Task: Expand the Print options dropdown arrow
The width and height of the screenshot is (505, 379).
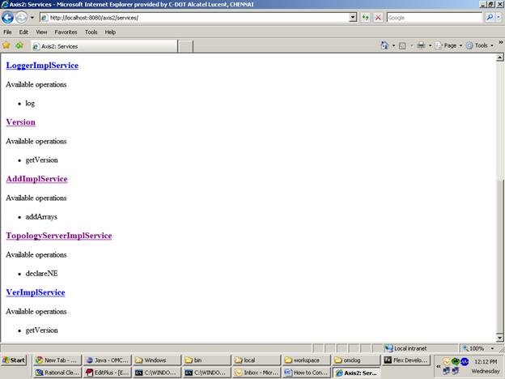Action: [x=430, y=46]
